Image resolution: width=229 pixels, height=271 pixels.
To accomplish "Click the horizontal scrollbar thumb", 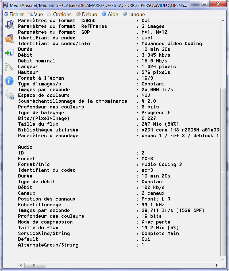I will pos(35,265).
